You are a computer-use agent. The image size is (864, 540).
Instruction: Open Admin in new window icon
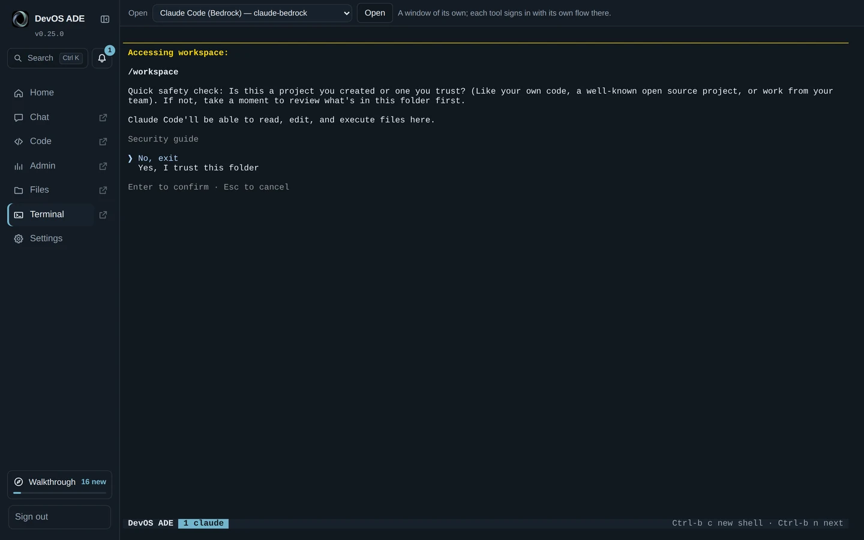[103, 166]
